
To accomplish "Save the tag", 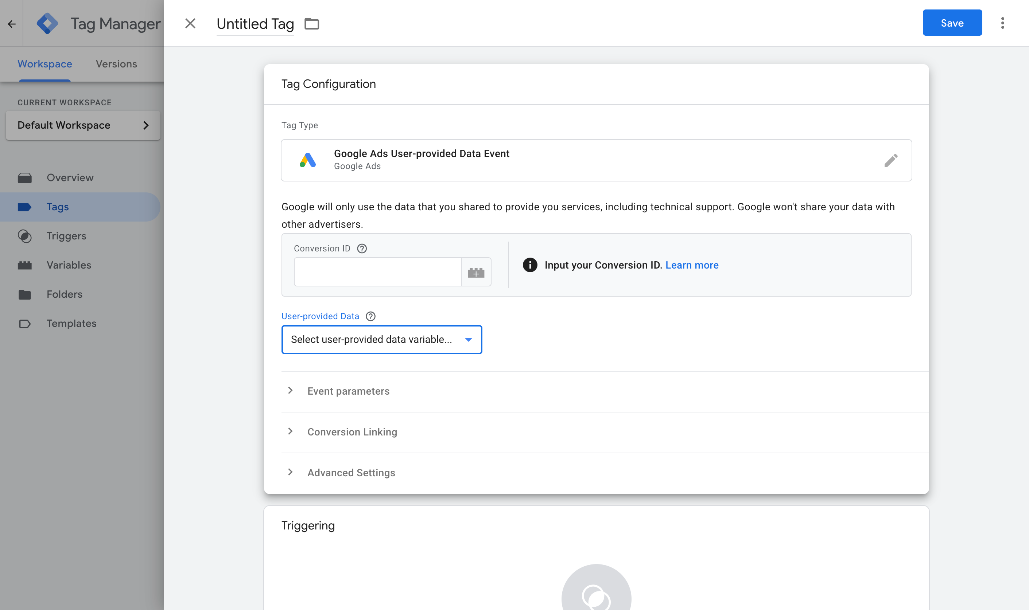I will 952,23.
